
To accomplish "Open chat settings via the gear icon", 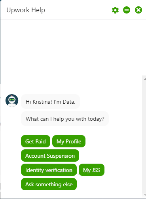I will click(115, 10).
